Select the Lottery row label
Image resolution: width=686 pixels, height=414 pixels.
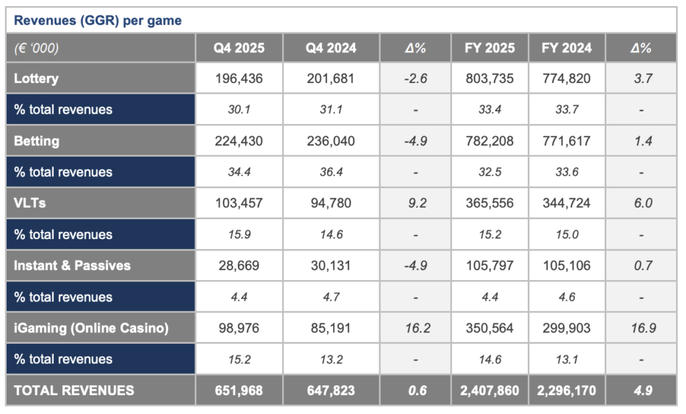click(36, 78)
